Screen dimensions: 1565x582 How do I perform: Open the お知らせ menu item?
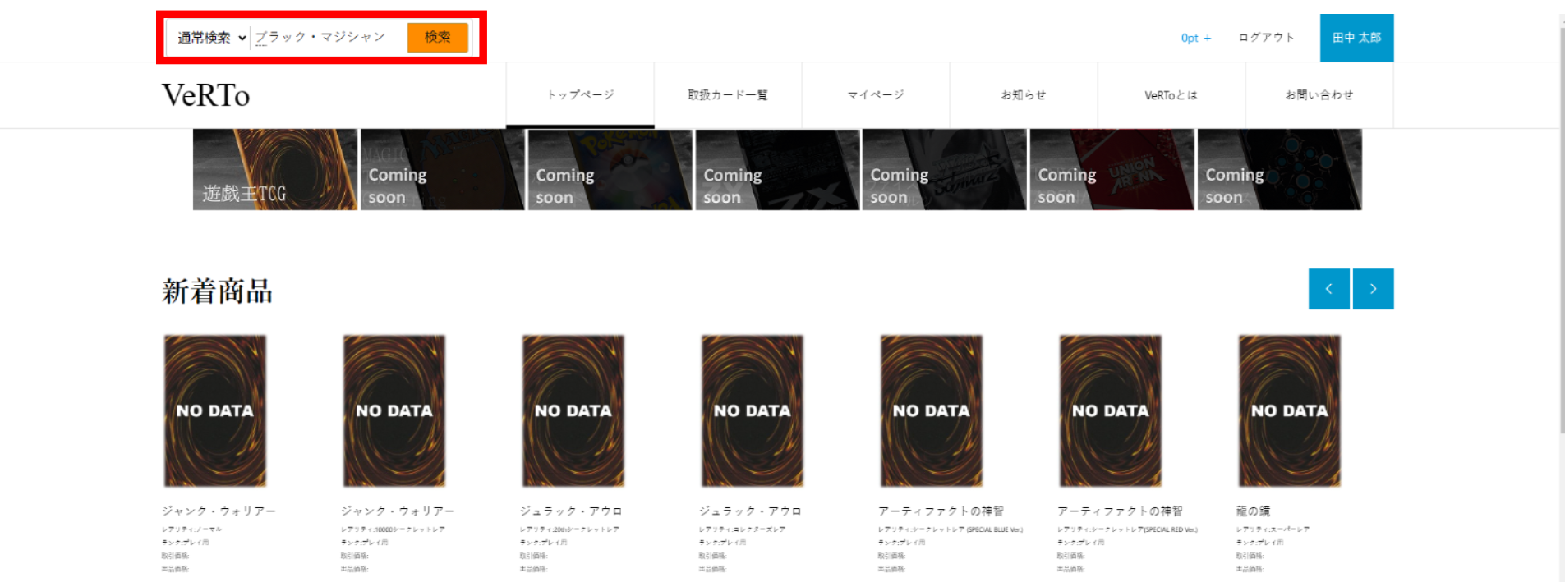click(x=1024, y=95)
